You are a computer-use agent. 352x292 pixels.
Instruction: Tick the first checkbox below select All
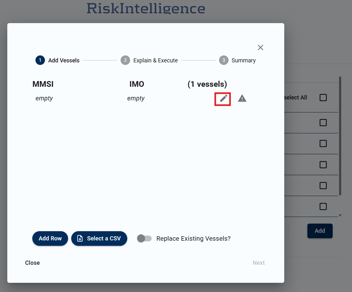[x=323, y=122]
